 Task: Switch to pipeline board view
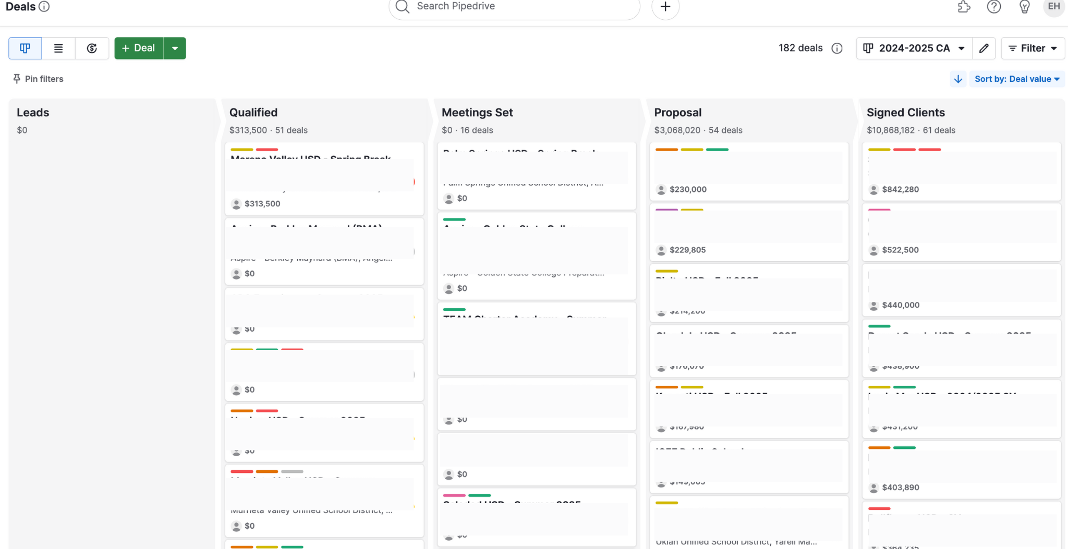(x=25, y=48)
